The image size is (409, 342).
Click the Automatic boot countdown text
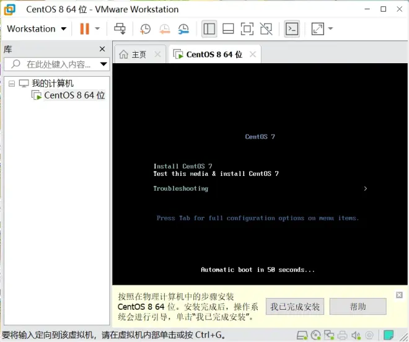point(258,270)
